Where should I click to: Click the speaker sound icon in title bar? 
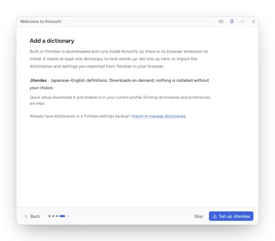pyautogui.click(x=221, y=21)
